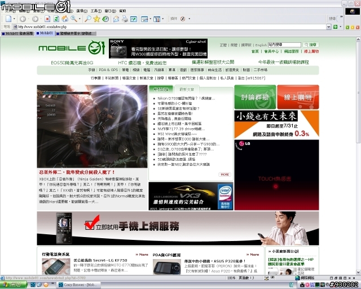The image size is (361, 289).
Task: Open the Nikon D700 article link
Action: tap(186, 98)
